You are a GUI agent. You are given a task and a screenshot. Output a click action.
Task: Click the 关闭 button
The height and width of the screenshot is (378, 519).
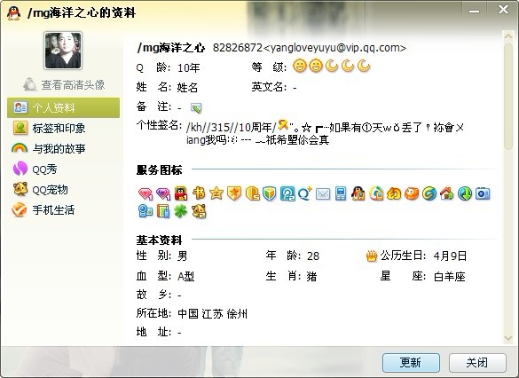[477, 362]
